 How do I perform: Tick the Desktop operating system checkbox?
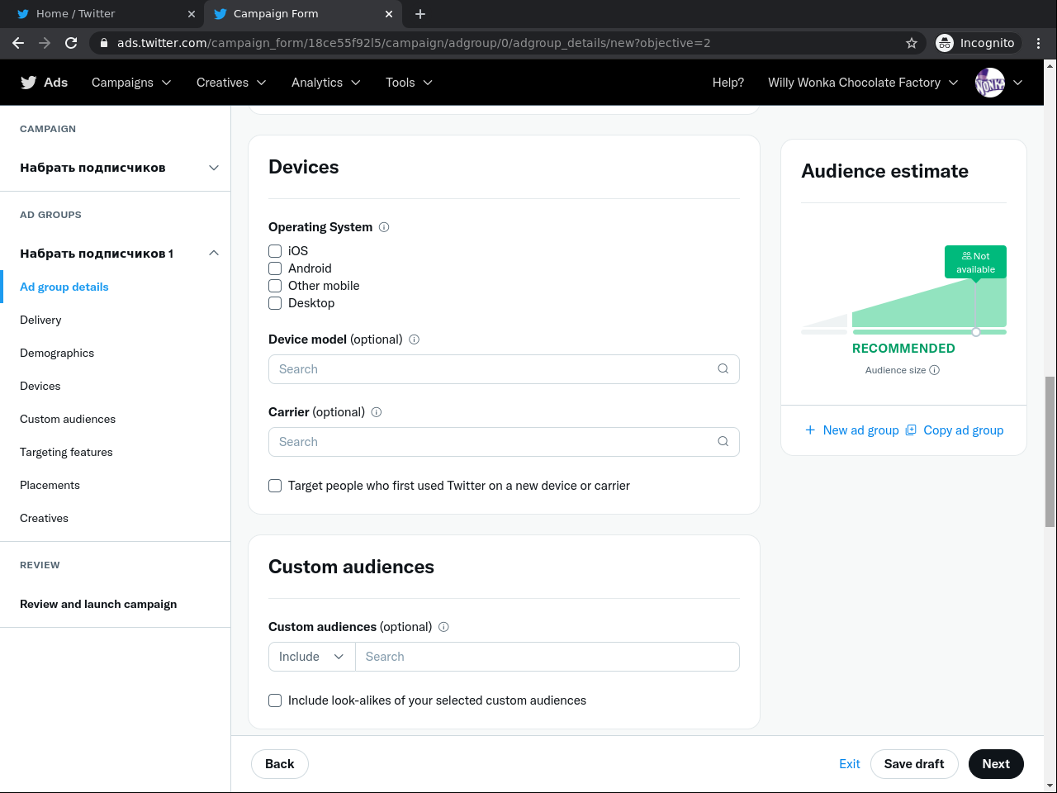(275, 303)
